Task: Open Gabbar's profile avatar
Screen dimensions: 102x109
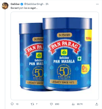Action: tap(5, 6)
